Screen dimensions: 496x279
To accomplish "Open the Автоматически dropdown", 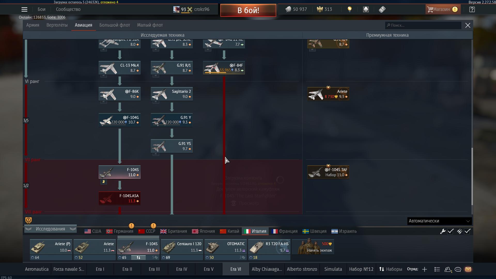I will (x=439, y=221).
